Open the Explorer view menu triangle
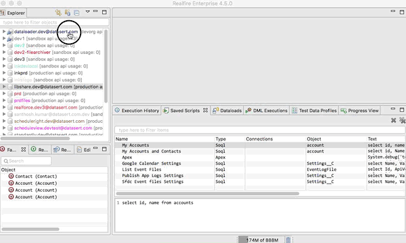Image resolution: width=406 pixels, height=243 pixels. point(87,11)
